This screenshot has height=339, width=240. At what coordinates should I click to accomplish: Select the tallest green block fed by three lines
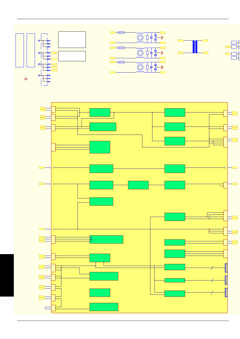click(x=100, y=147)
